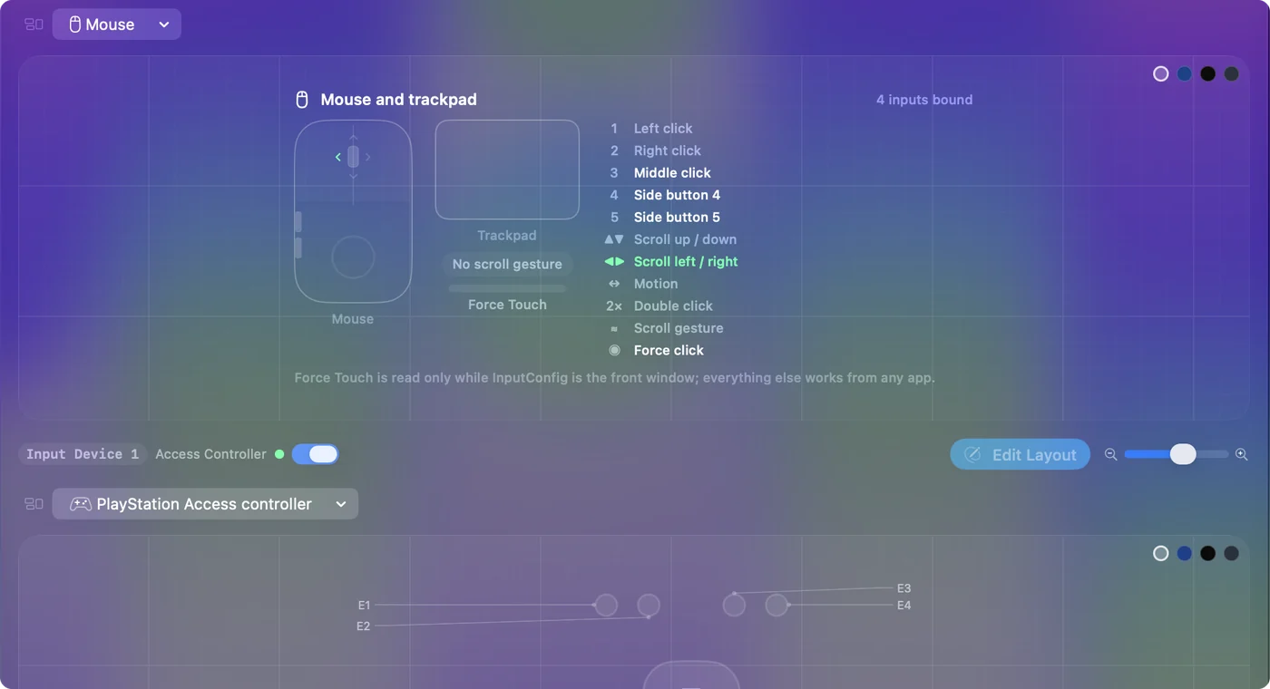1270x689 pixels.
Task: Pick the white swatch in the Mouse panel
Action: pyautogui.click(x=1161, y=74)
